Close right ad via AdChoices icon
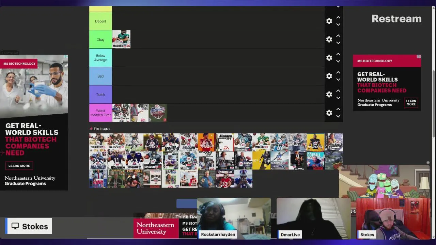The image size is (436, 245). pos(419,56)
